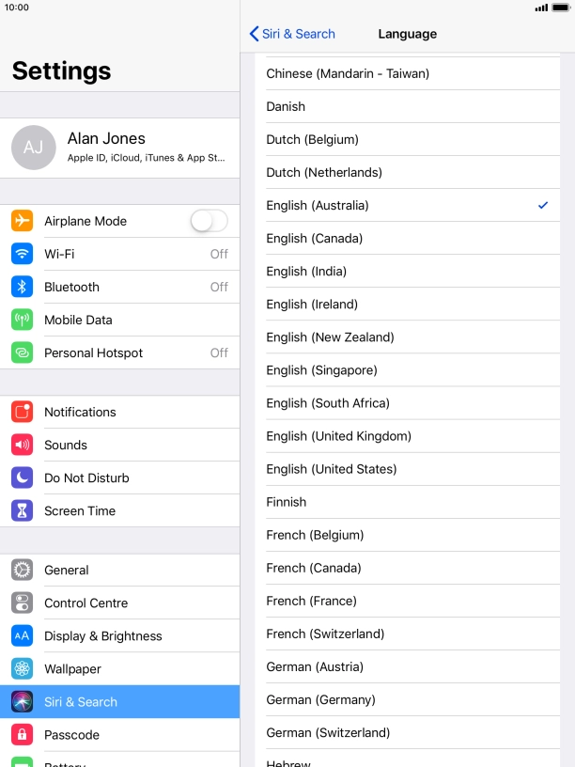Choose Dutch (Netherlands) language
This screenshot has width=575, height=767.
tap(408, 172)
